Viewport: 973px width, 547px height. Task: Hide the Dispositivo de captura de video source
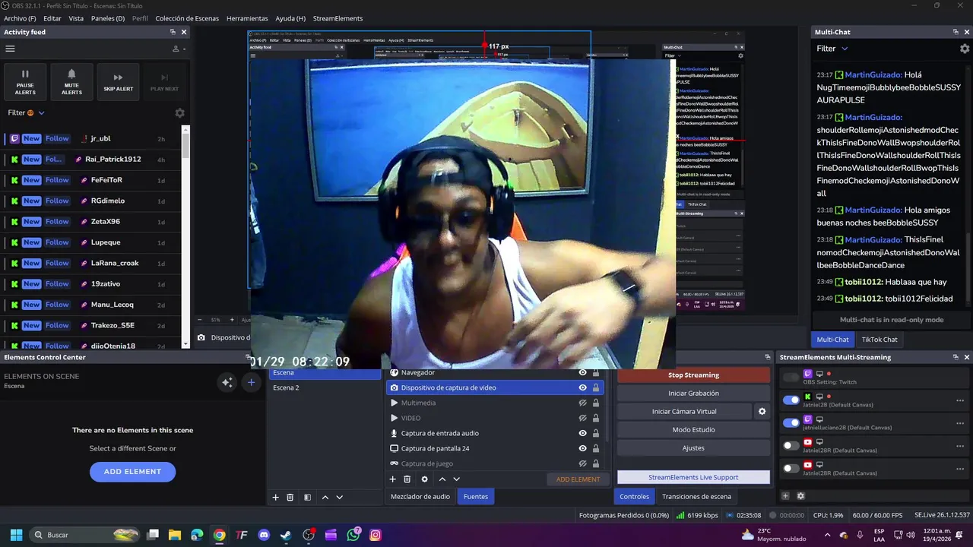click(582, 387)
